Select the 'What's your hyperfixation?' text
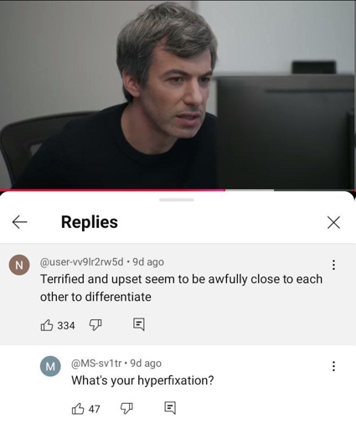The height and width of the screenshot is (429, 356). tap(142, 380)
